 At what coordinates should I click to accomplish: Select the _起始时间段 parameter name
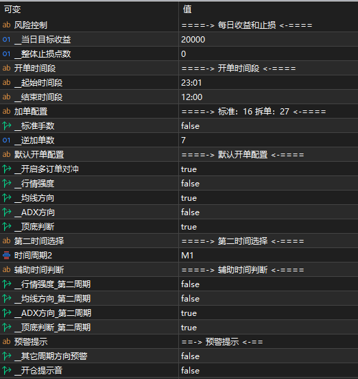click(38, 83)
